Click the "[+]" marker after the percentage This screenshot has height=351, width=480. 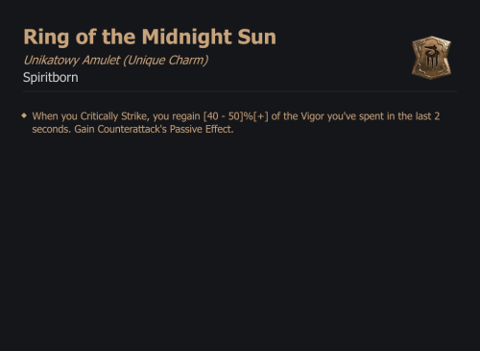coord(261,116)
